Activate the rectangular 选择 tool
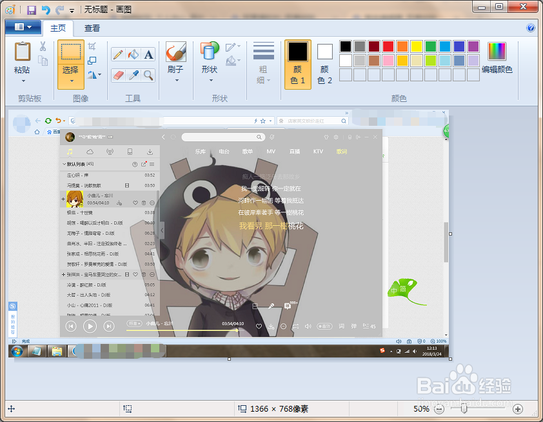Image resolution: width=543 pixels, height=422 pixels. coord(71,52)
